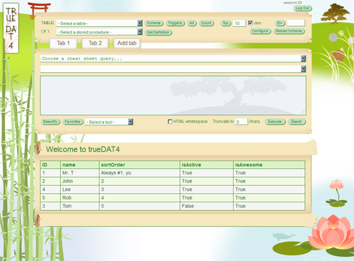Click the Welcome to trueDAT4 heading

pos(83,149)
